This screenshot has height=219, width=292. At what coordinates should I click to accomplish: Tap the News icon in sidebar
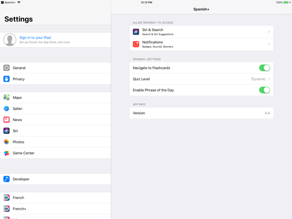coord(6,120)
